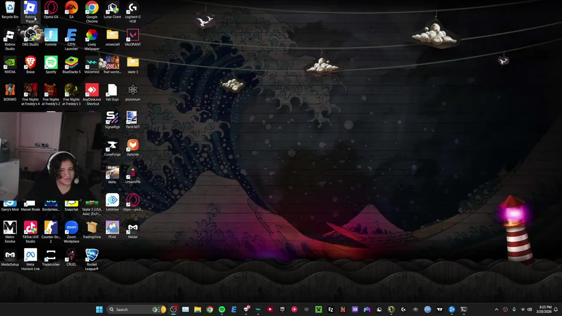Open Spotify from the taskbar

click(x=222, y=309)
